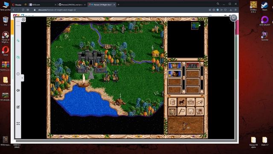Open the launcher desktop icon

(x=264, y=36)
